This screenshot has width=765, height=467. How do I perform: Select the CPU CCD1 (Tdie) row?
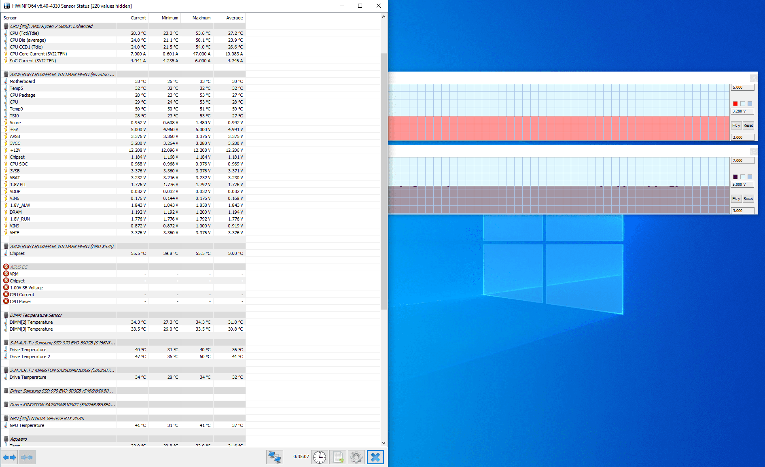pyautogui.click(x=124, y=47)
